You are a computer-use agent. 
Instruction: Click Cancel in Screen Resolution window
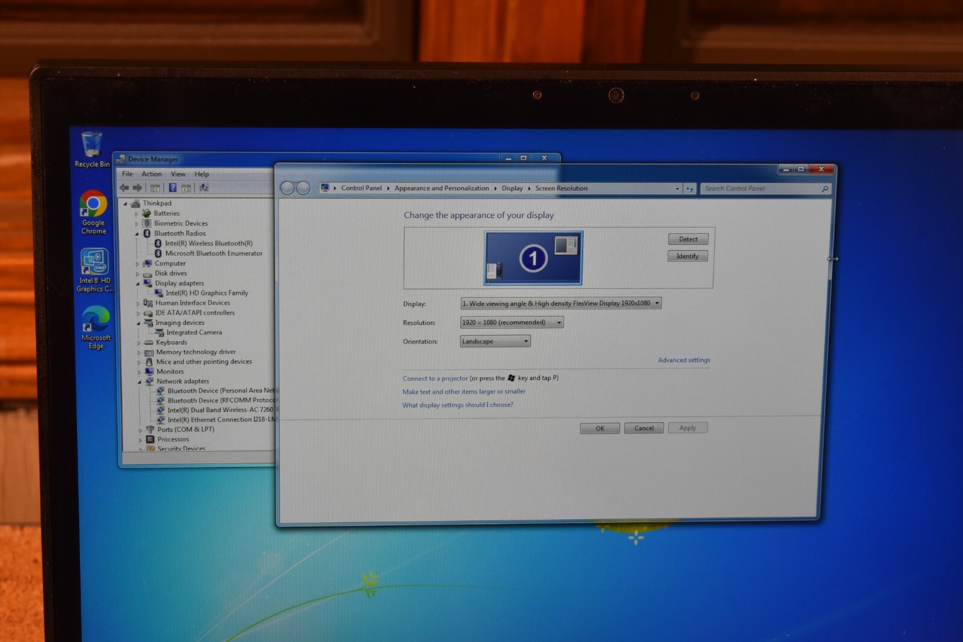pyautogui.click(x=644, y=428)
